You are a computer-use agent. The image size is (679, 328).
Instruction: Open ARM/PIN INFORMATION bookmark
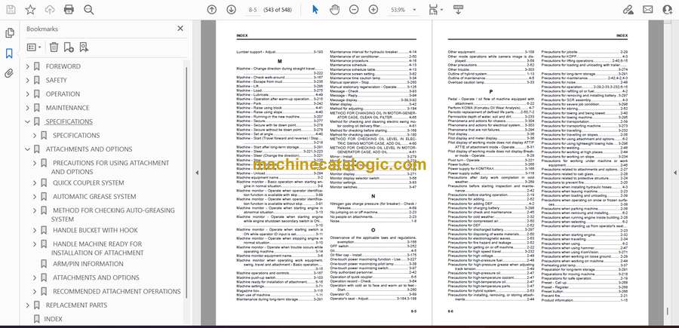pyautogui.click(x=88, y=264)
